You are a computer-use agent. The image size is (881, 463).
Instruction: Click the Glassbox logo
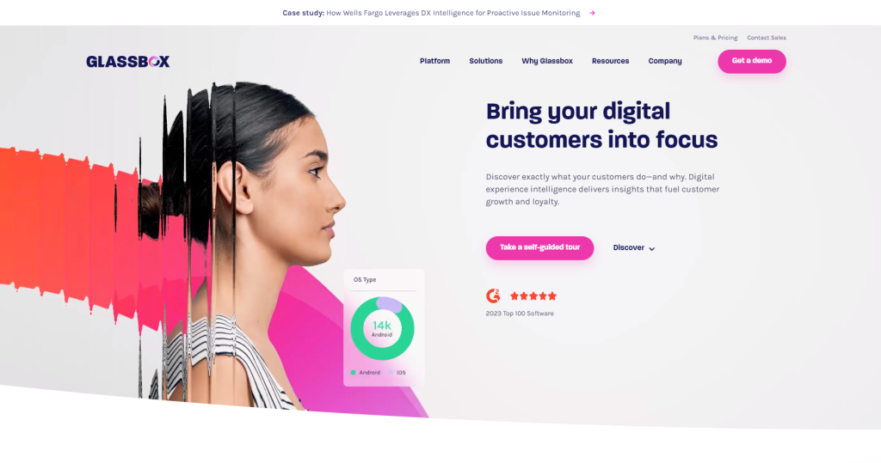[x=128, y=62]
